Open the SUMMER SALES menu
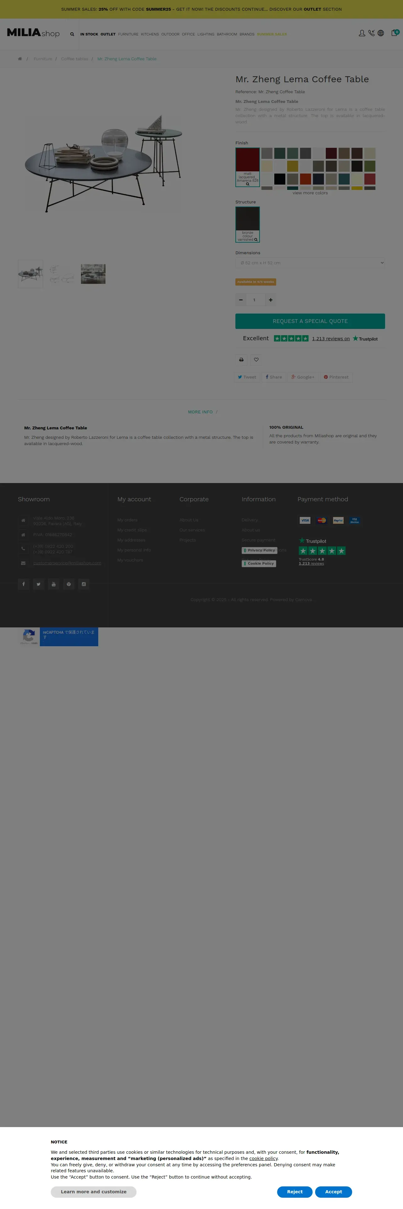403x1209 pixels. point(272,34)
